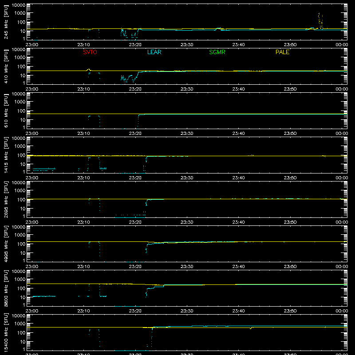Click the 23:20 tick label under 8800 MHz plot
Screen dimensions: 355x355
tap(135, 311)
